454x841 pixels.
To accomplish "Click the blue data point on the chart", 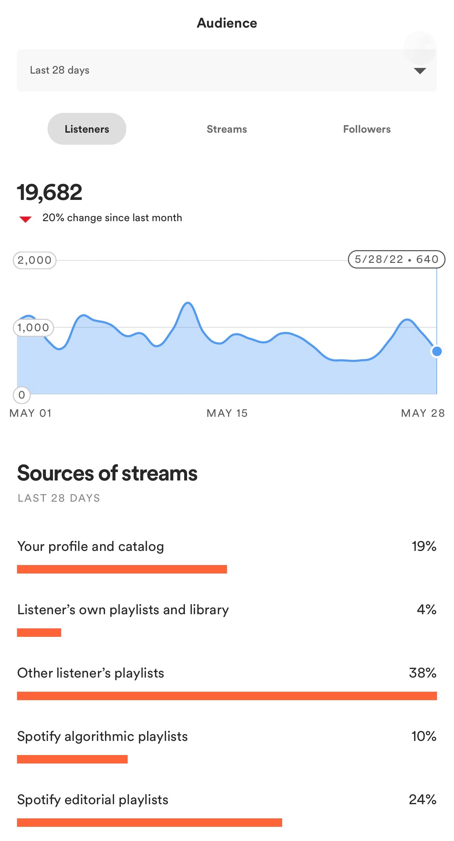I will coord(437,351).
